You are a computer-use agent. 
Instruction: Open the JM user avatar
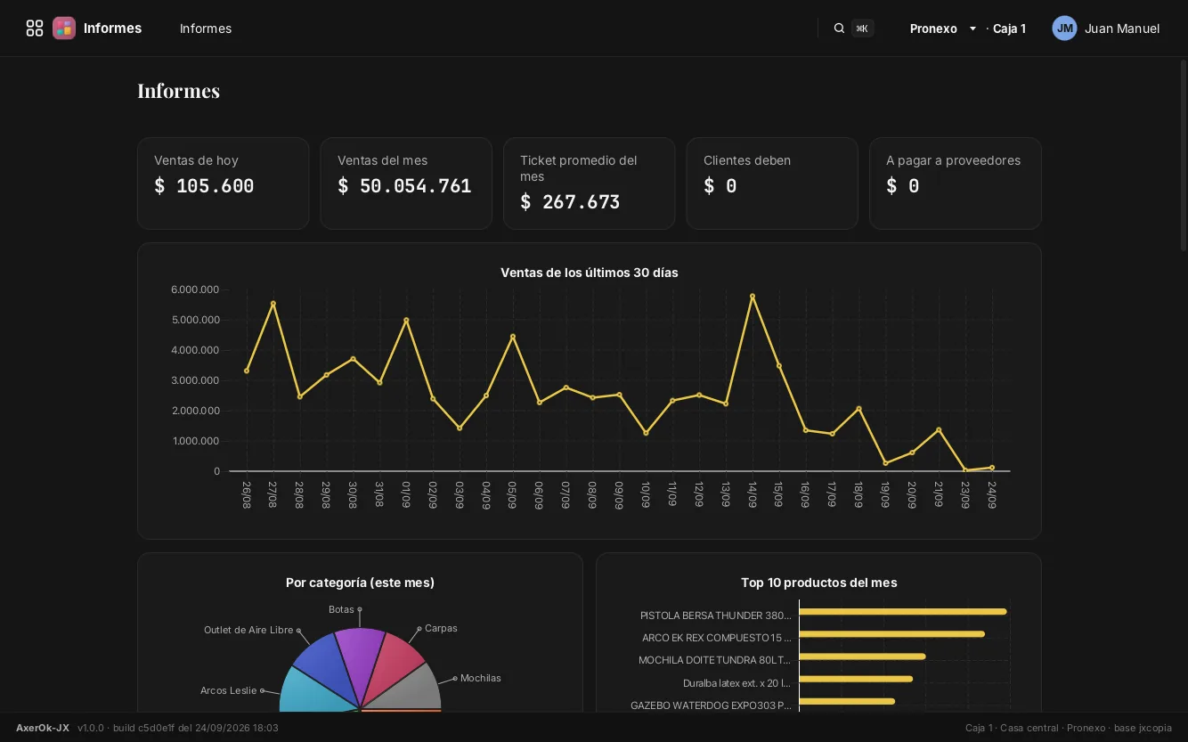pyautogui.click(x=1064, y=29)
